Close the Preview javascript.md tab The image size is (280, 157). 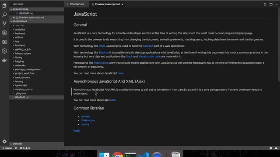coord(122,4)
